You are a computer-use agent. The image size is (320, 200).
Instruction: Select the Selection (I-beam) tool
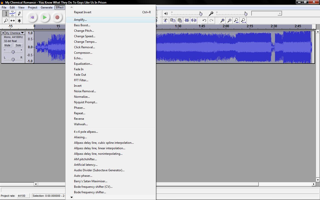(x=6, y=13)
